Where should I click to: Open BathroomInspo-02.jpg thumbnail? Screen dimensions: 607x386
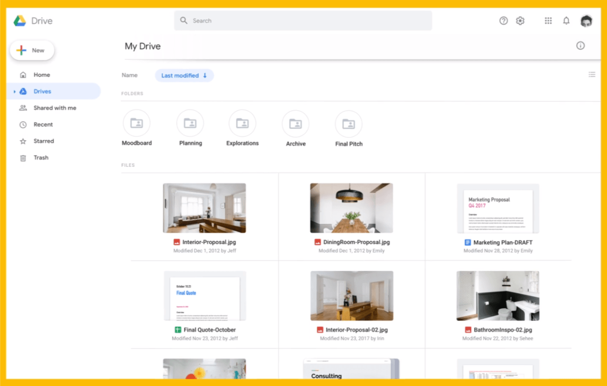click(498, 296)
